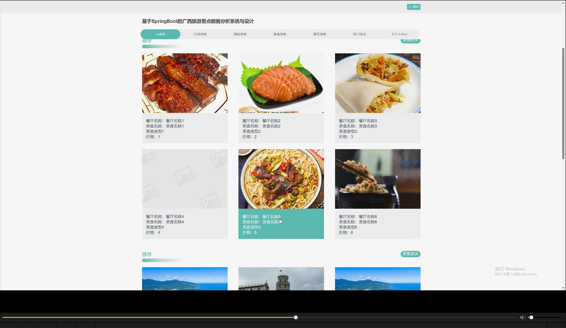Open the 餐厅名称1 roasted meat card
This screenshot has height=328, width=566.
tap(184, 83)
